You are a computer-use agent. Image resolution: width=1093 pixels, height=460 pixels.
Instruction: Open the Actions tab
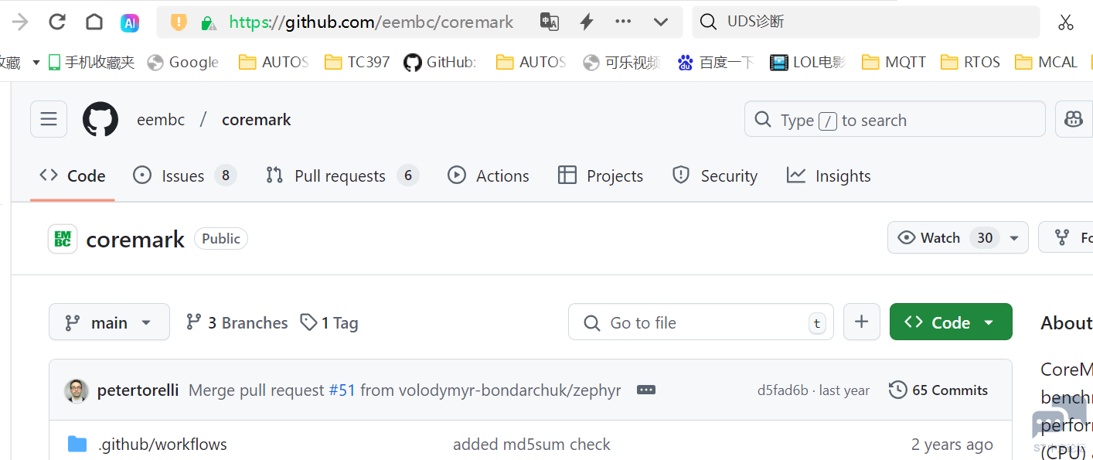[488, 175]
